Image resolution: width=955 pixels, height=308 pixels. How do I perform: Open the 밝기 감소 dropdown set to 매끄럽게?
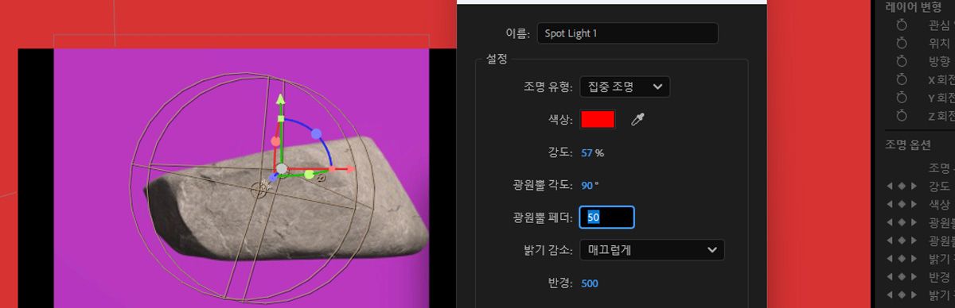(x=652, y=250)
